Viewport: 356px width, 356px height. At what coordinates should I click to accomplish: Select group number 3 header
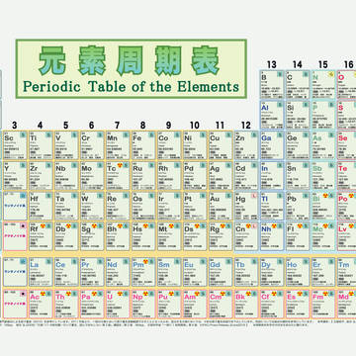[x=15, y=126]
